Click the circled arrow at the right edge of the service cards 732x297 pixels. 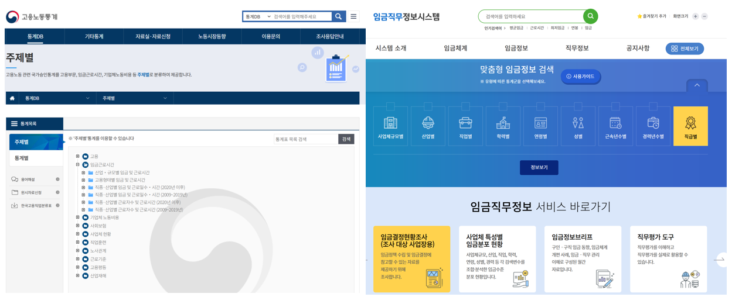tap(723, 260)
